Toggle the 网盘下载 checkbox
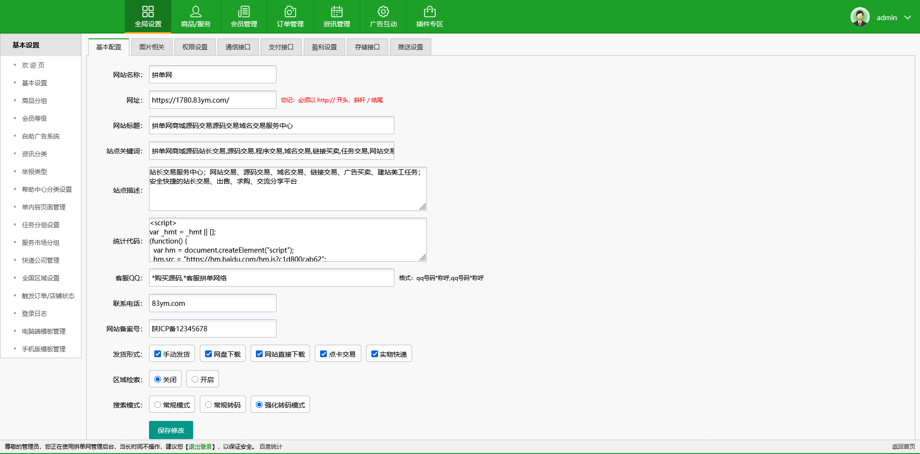Viewport: 920px width, 454px height. tap(208, 354)
